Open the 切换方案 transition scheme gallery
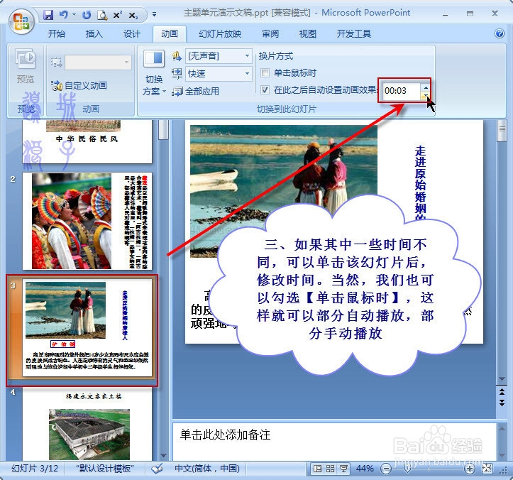The image size is (513, 480). 154,72
